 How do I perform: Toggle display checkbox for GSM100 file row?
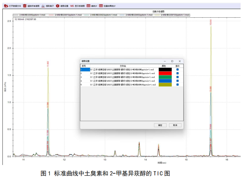[177, 84]
